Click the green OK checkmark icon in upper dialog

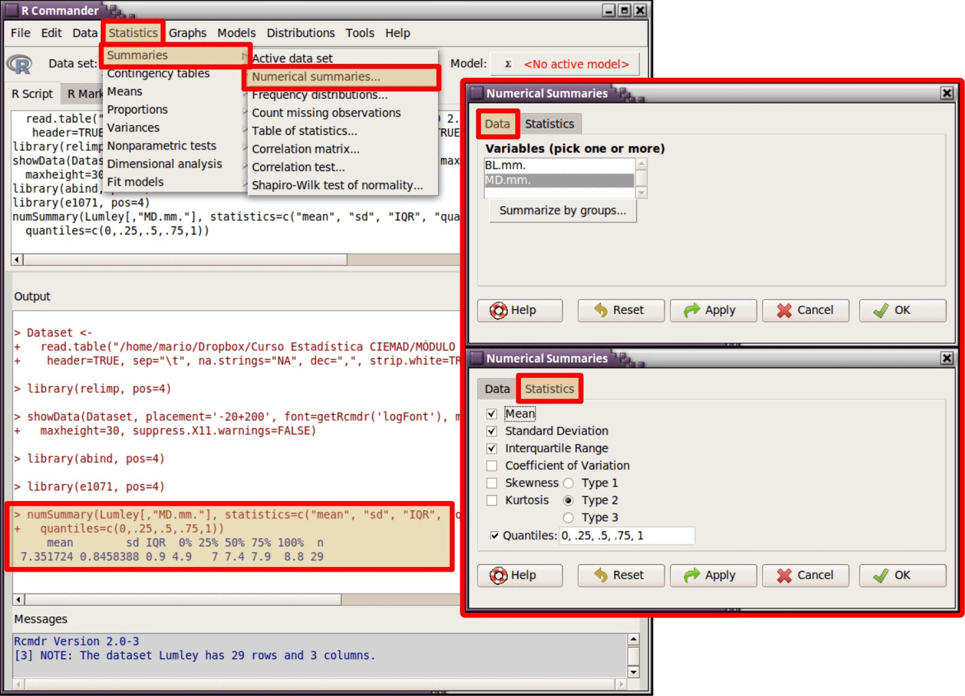point(881,310)
